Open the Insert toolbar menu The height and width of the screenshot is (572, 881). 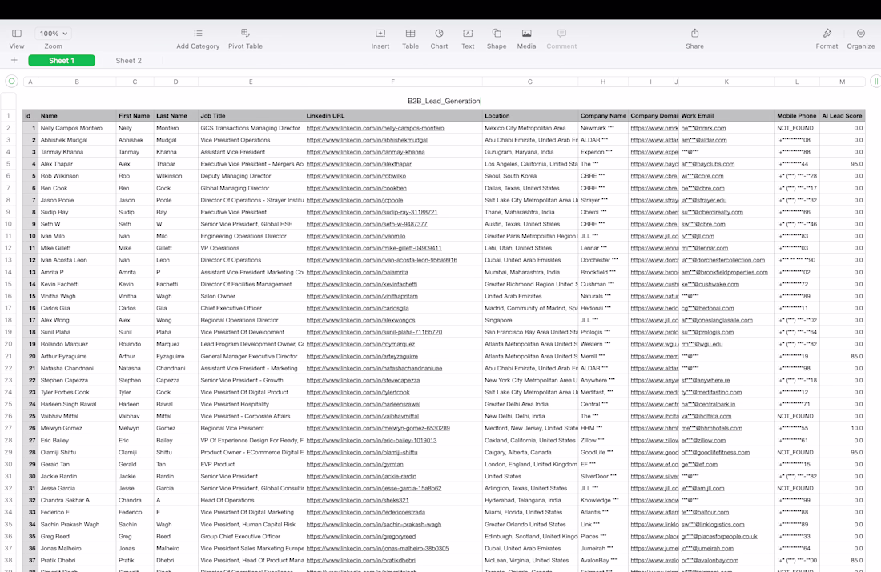pos(380,38)
